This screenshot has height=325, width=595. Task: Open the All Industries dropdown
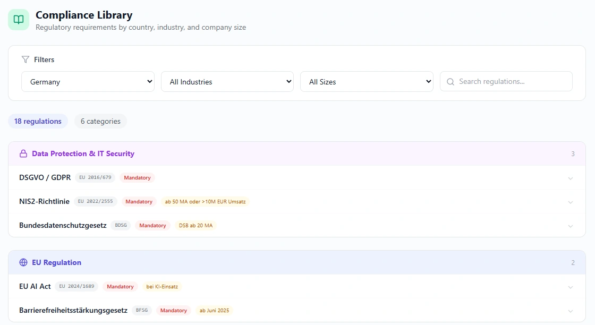pos(227,81)
